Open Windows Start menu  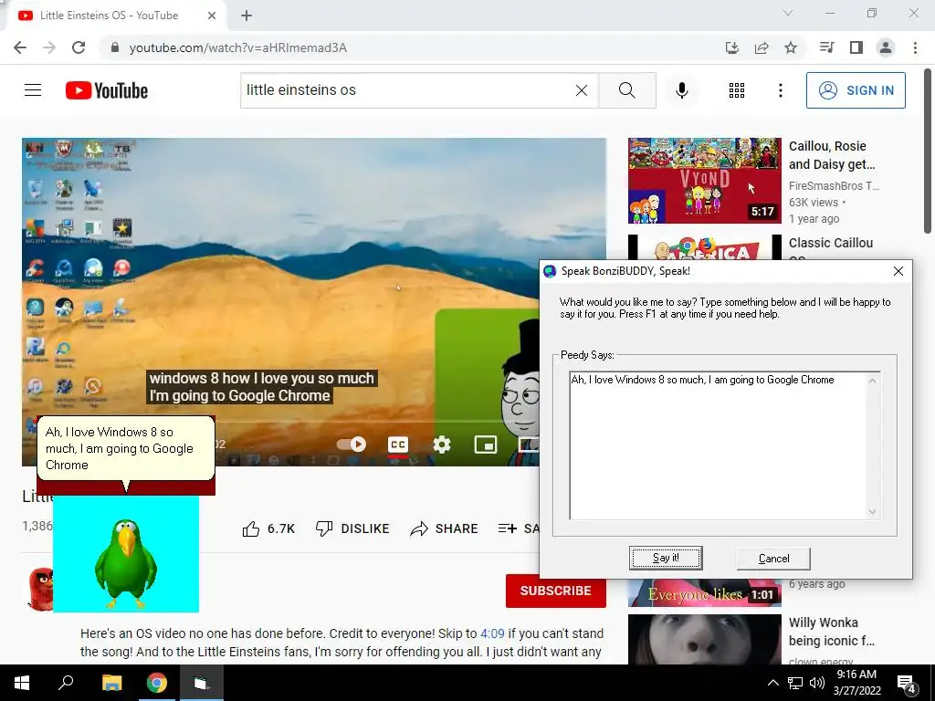[x=22, y=683]
